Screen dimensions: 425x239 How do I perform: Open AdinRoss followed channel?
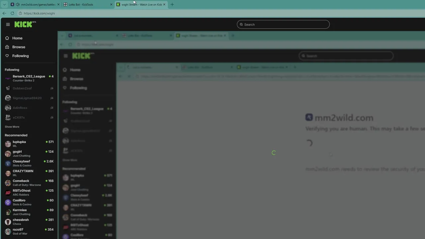(x=29, y=108)
